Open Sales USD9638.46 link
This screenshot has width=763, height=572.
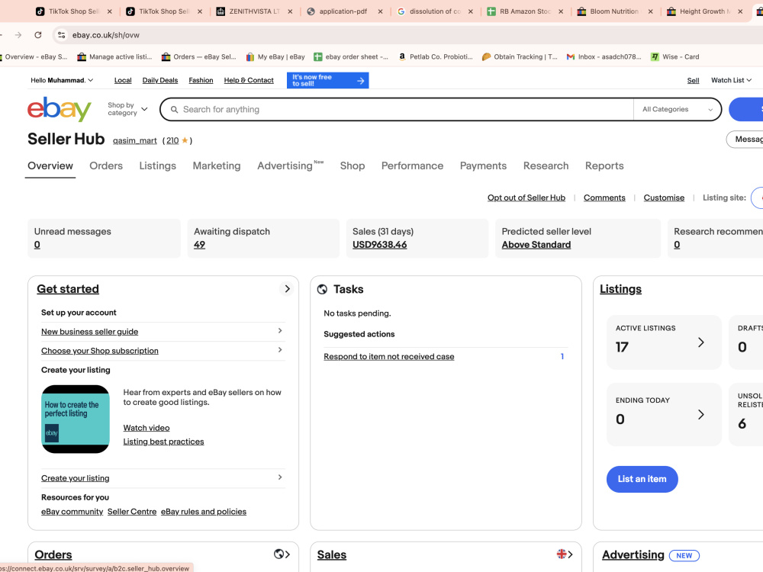tap(379, 245)
